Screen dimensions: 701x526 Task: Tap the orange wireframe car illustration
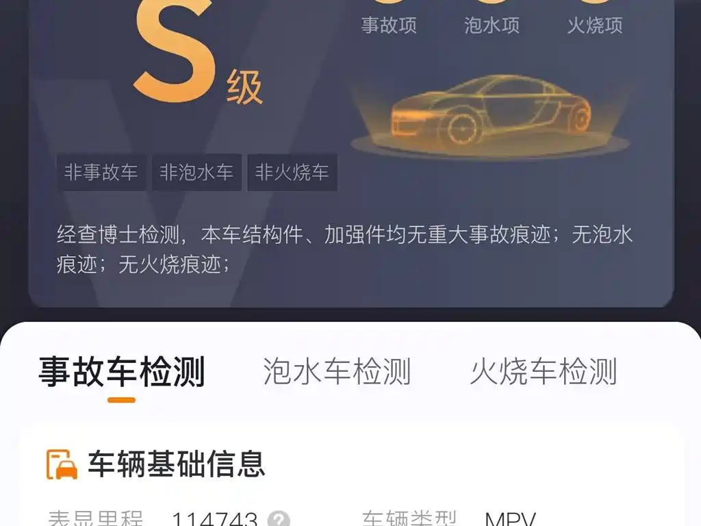coord(490,115)
